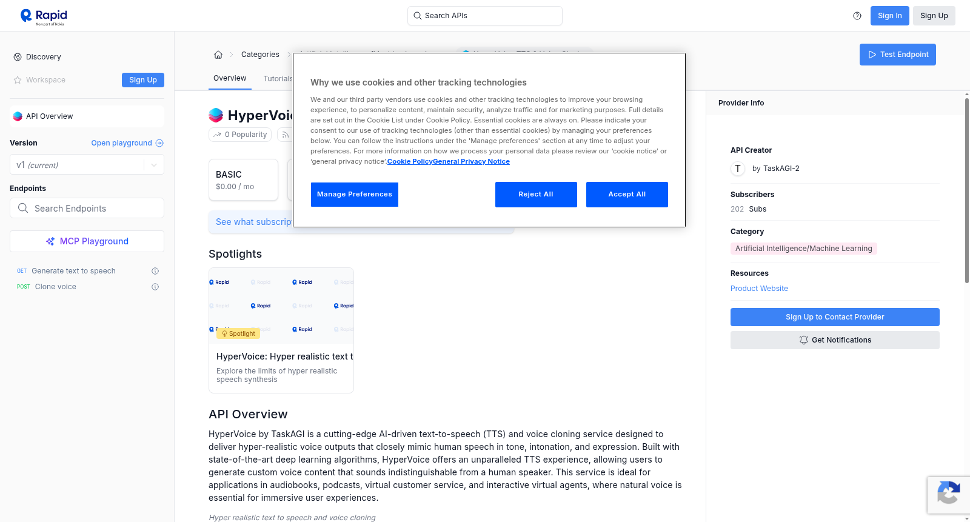970x522 pixels.
Task: Open the MCP Playground button
Action: tap(87, 241)
